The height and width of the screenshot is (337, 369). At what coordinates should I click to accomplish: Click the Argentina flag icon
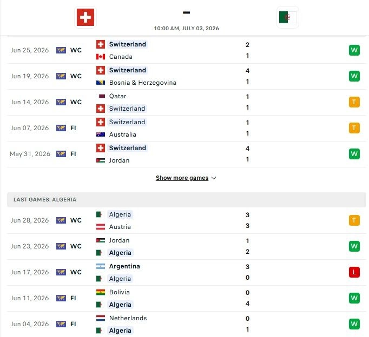click(101, 266)
